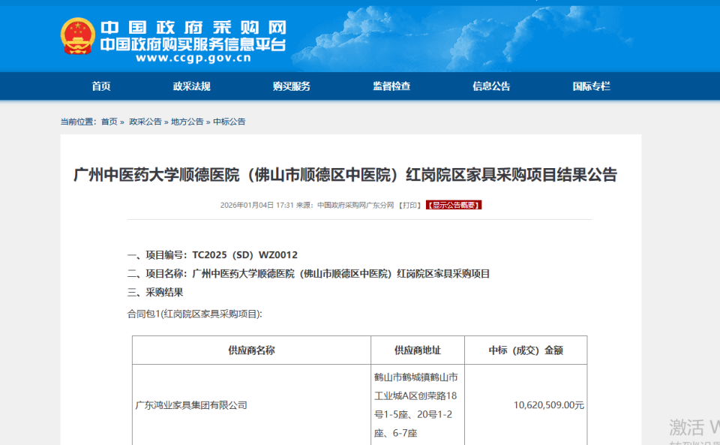This screenshot has height=445, width=720.
Task: Open the 信息公告 navigation item
Action: point(491,86)
